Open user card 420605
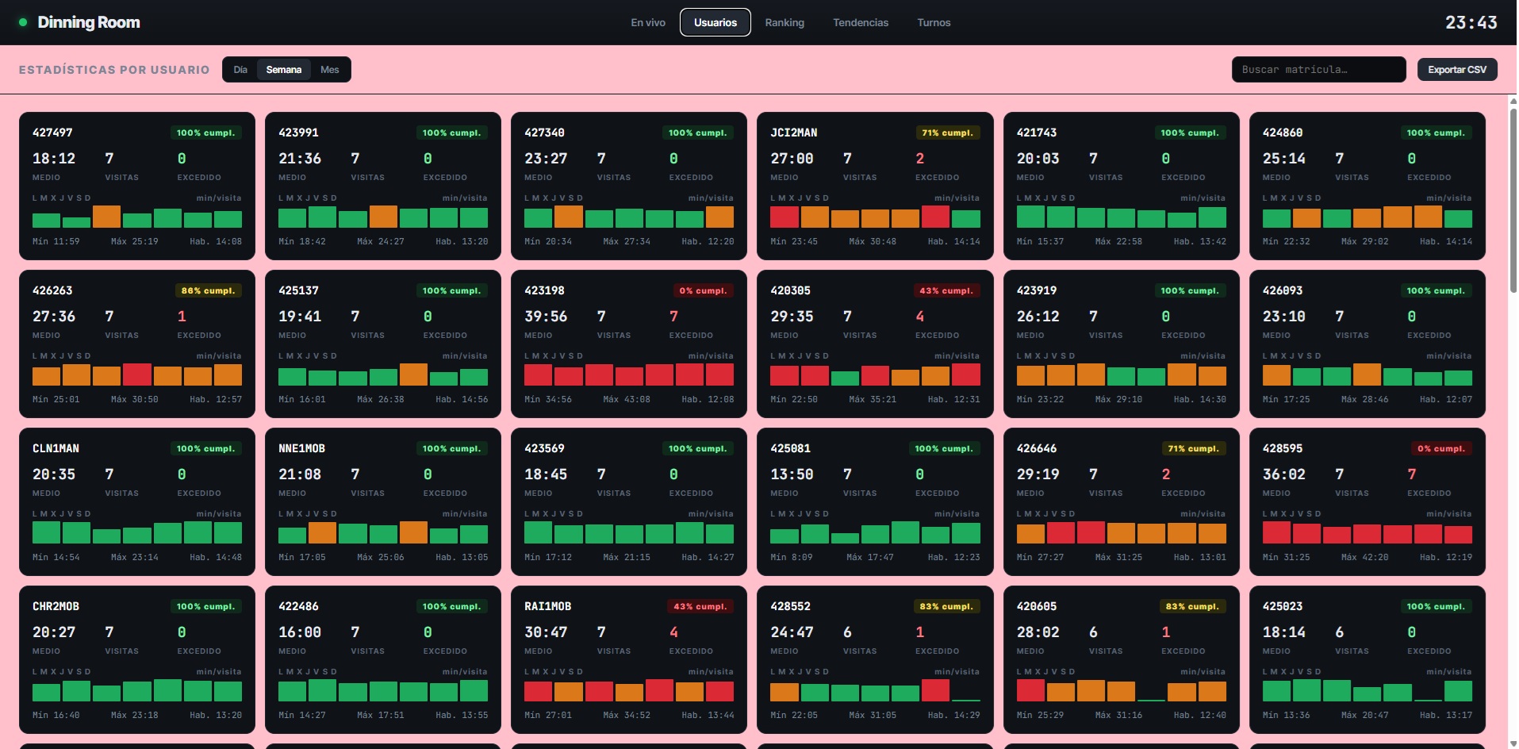The image size is (1519, 749). (1121, 659)
